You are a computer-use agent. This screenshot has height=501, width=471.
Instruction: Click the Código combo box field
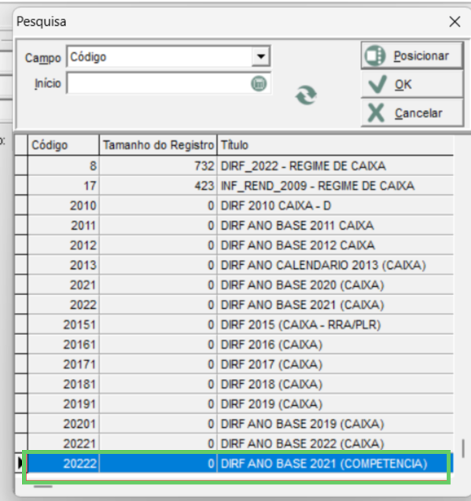[168, 57]
